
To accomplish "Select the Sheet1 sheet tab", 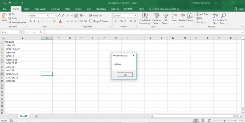I will click(24, 116).
